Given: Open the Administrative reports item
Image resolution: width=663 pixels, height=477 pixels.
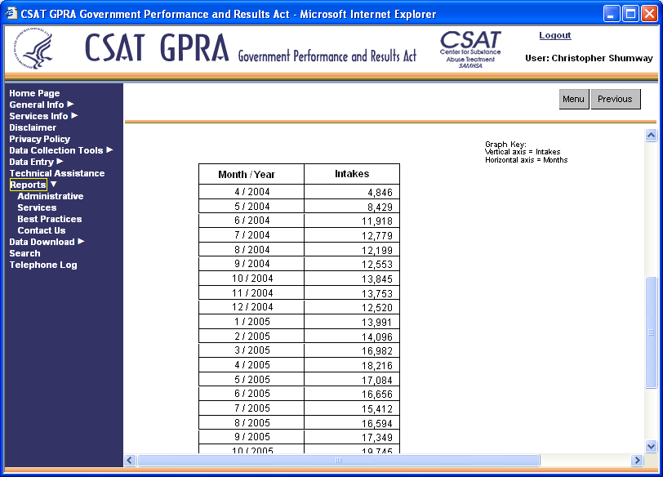Looking at the screenshot, I should 50,196.
